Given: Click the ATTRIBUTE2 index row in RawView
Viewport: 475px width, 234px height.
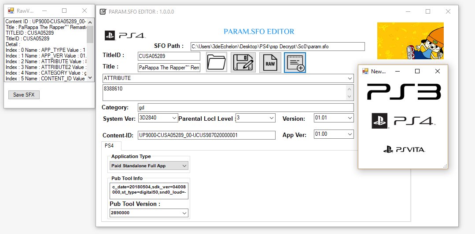Looking at the screenshot, I should [x=46, y=67].
